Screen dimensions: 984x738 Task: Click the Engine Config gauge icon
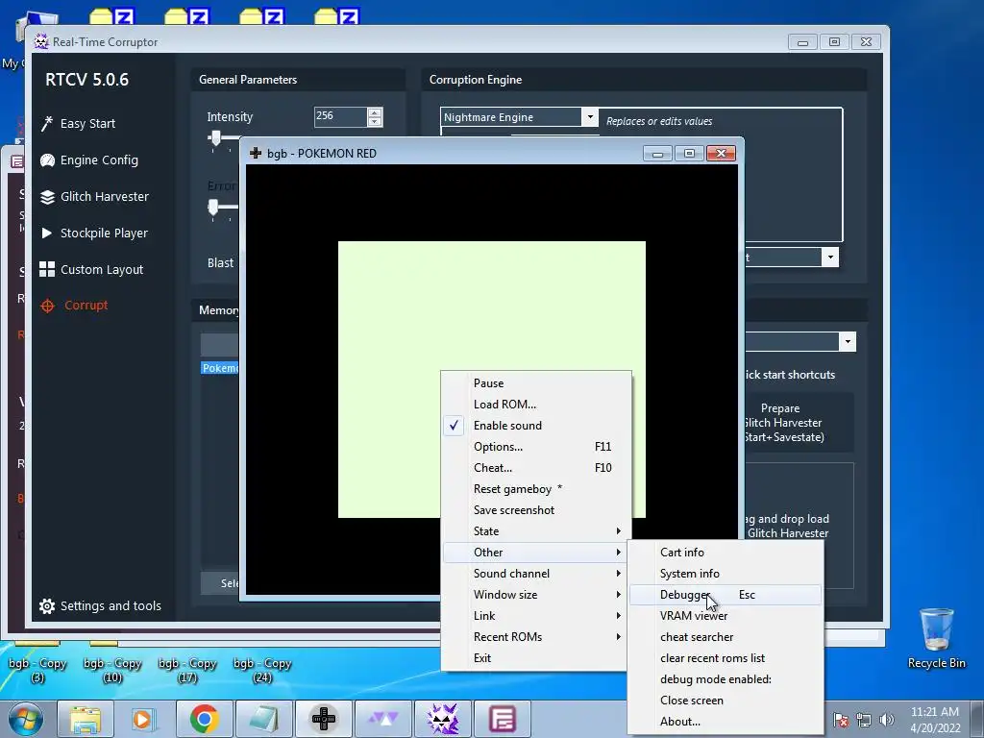[47, 160]
